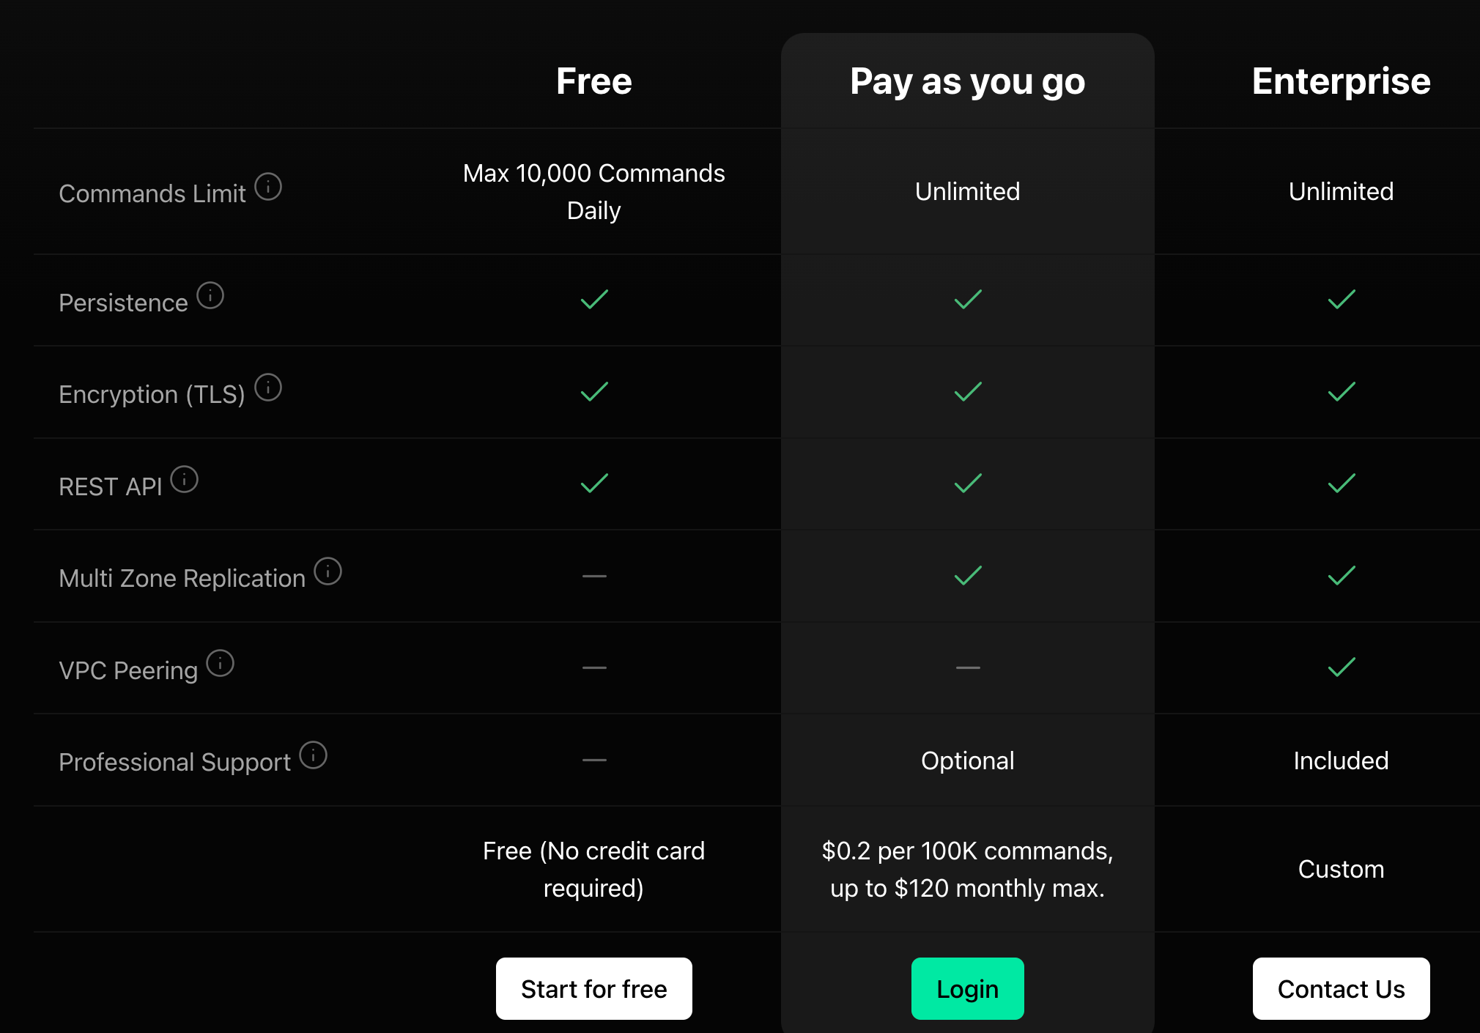Click the Start for free button
Screen dimensions: 1480x1033
594,988
